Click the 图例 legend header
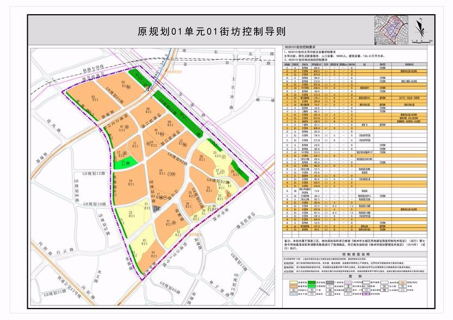Image resolution: width=453 pixels, height=320 pixels. click(x=356, y=276)
